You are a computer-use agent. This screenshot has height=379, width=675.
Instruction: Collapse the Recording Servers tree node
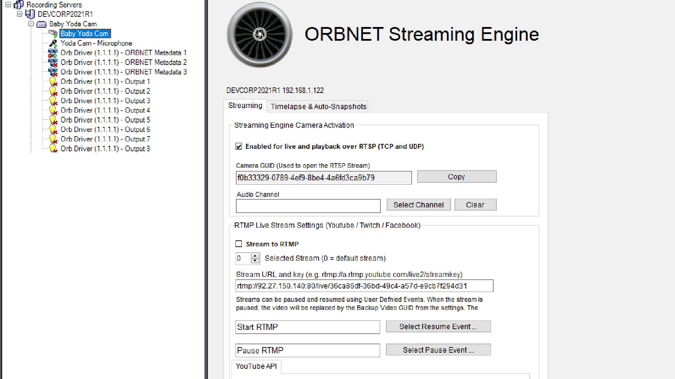8,5
